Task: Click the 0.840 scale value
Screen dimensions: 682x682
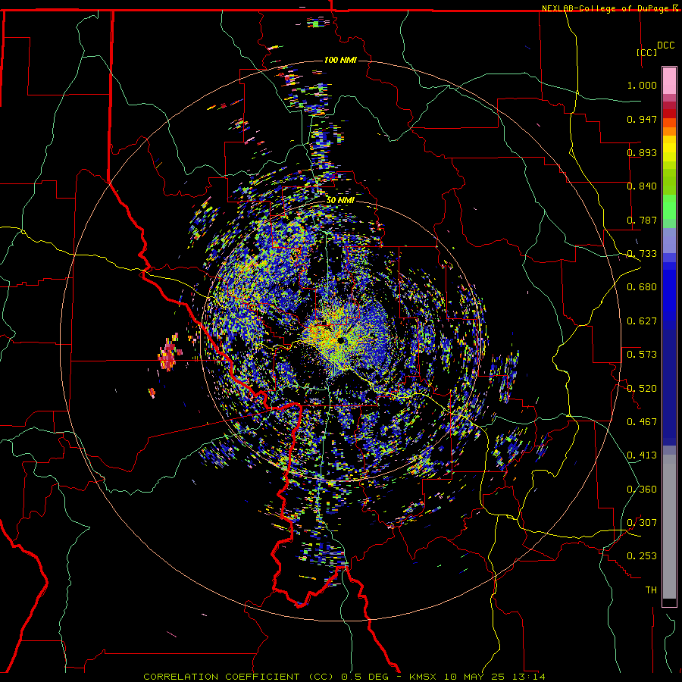Action: pos(642,186)
